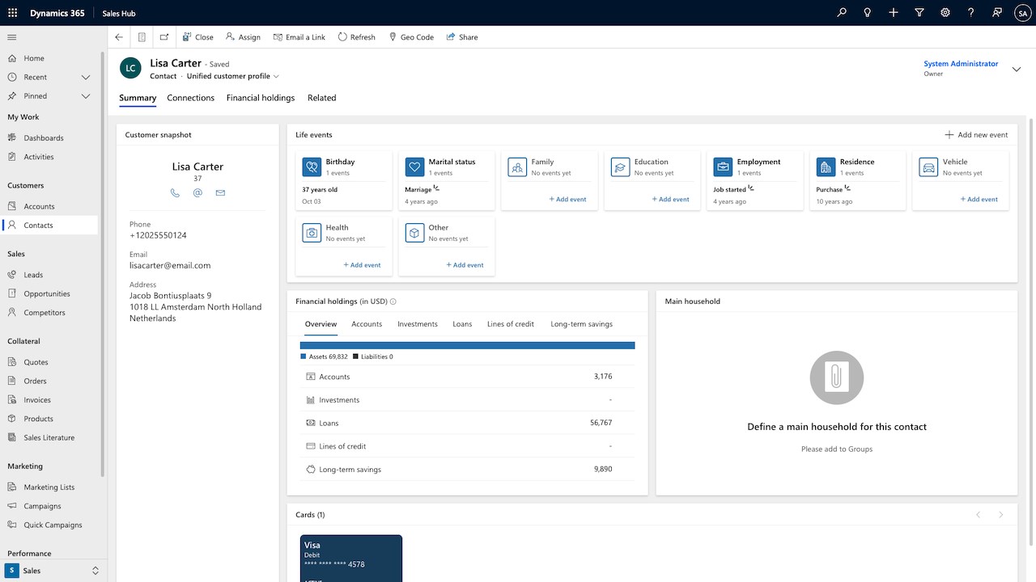Open the System Administrator owner link
1036x582 pixels.
[x=961, y=64]
